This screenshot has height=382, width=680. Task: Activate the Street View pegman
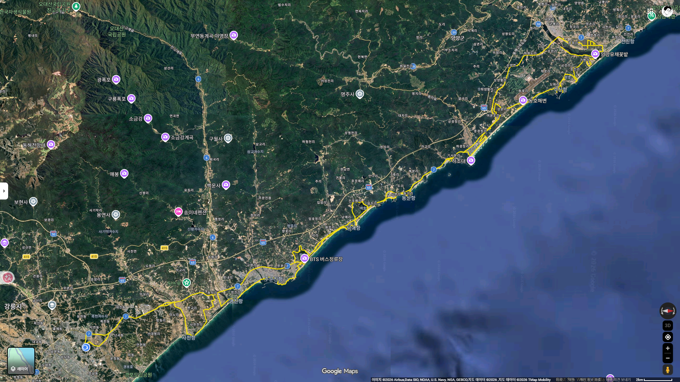pos(668,370)
